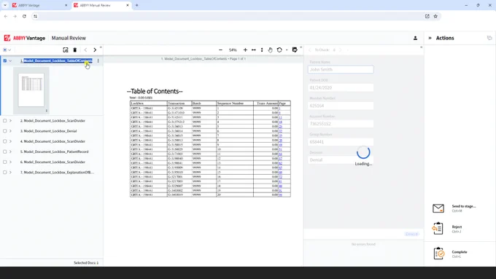Close ABBYY Manual Review browser tab
496x279 pixels.
point(128,5)
